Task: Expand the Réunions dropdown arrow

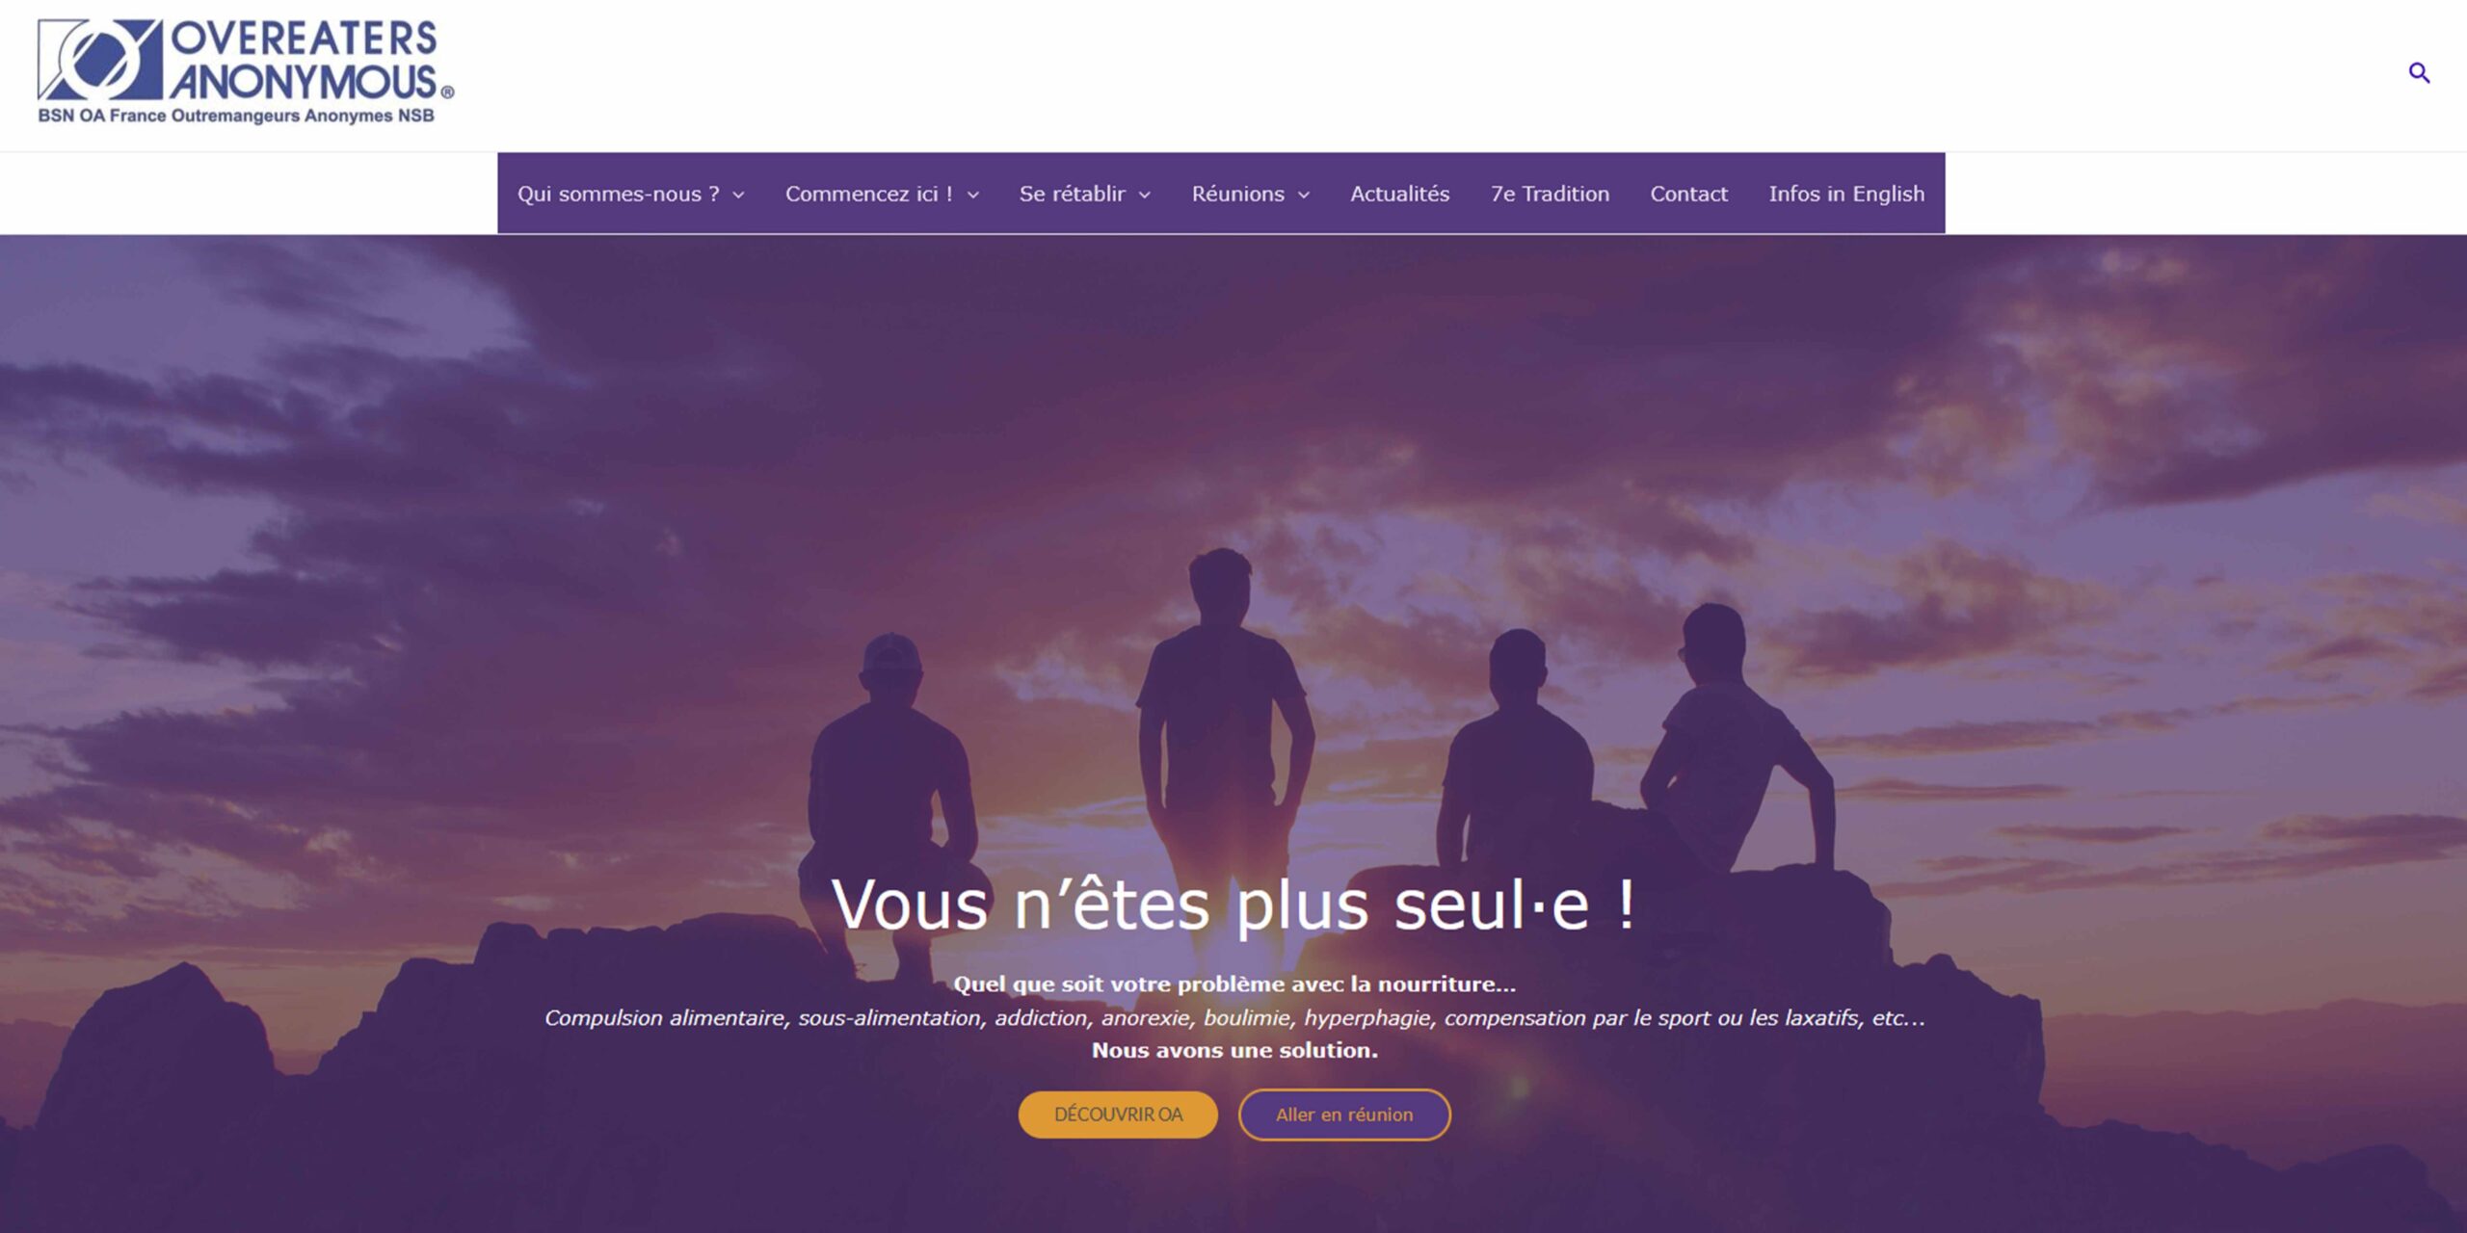Action: 1304,195
